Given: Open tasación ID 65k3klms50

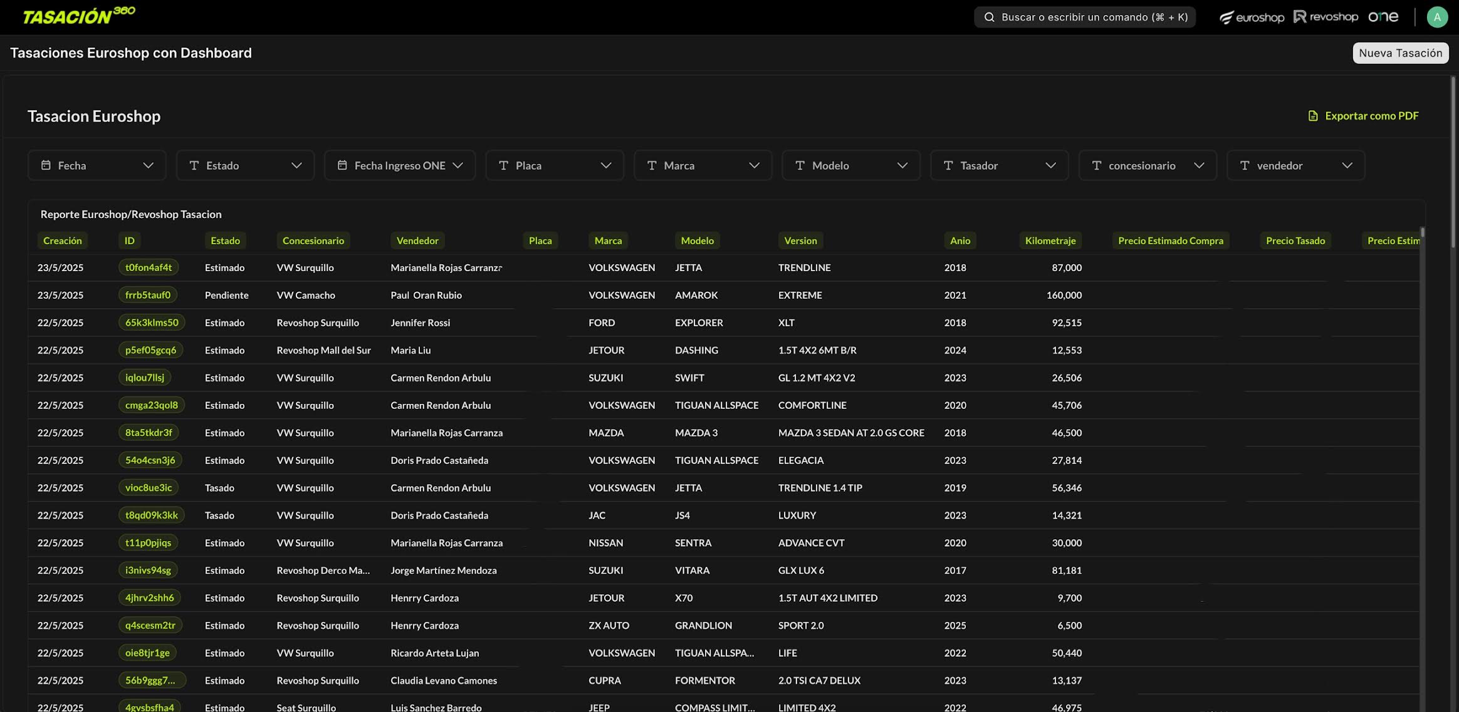Looking at the screenshot, I should pos(152,322).
